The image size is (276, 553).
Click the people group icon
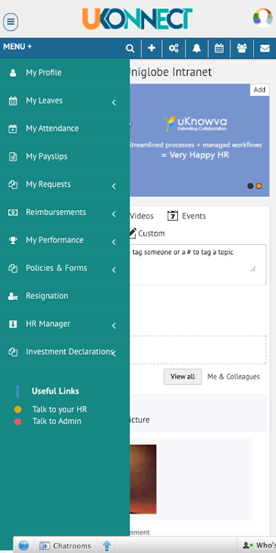[x=242, y=48]
